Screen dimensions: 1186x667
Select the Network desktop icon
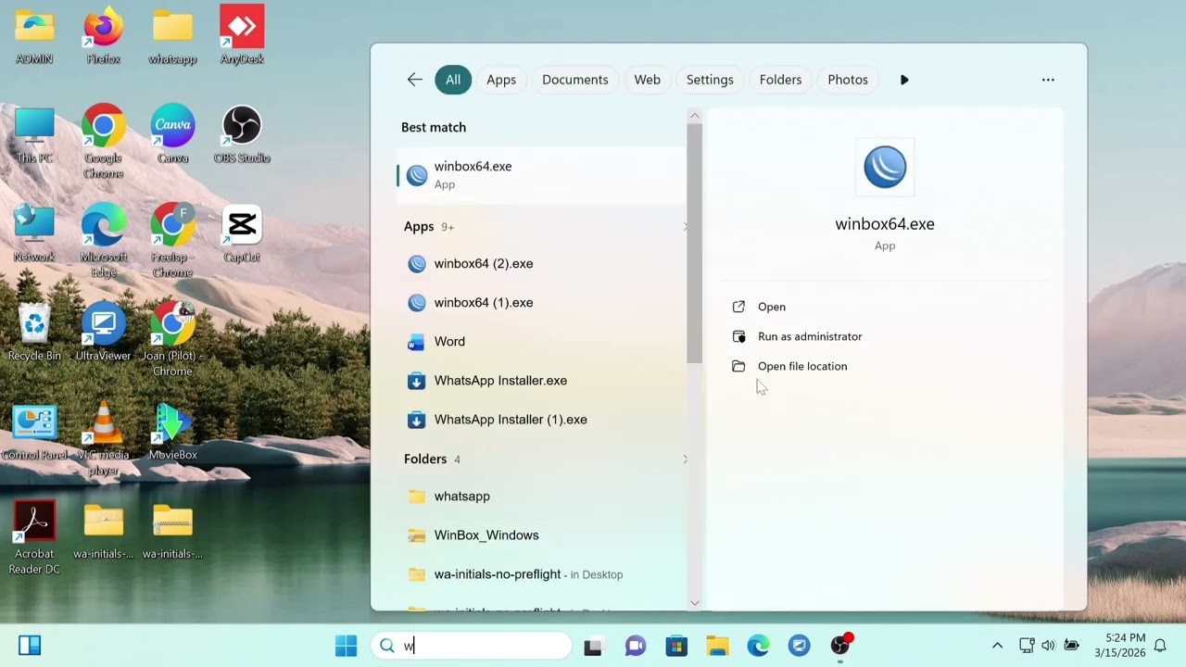34,233
